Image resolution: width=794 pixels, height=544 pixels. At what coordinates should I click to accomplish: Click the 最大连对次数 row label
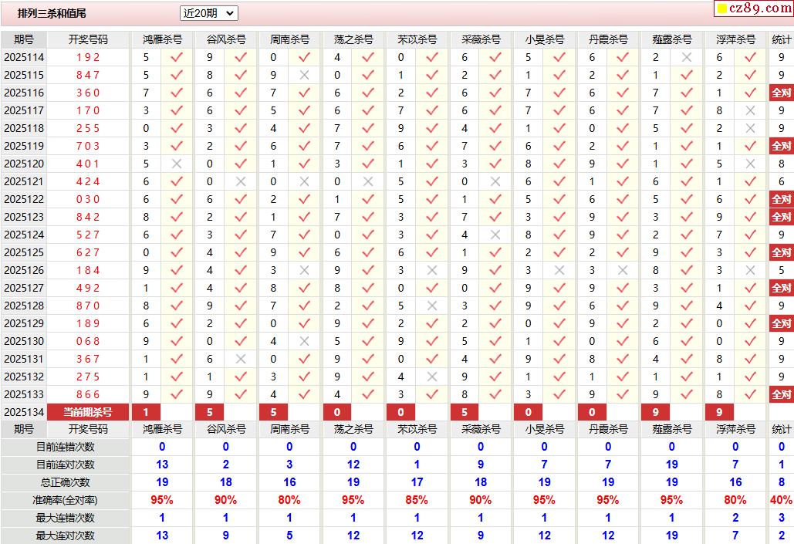(x=66, y=536)
